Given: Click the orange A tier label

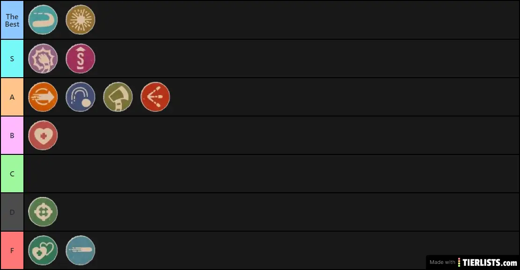Looking at the screenshot, I should tap(12, 97).
